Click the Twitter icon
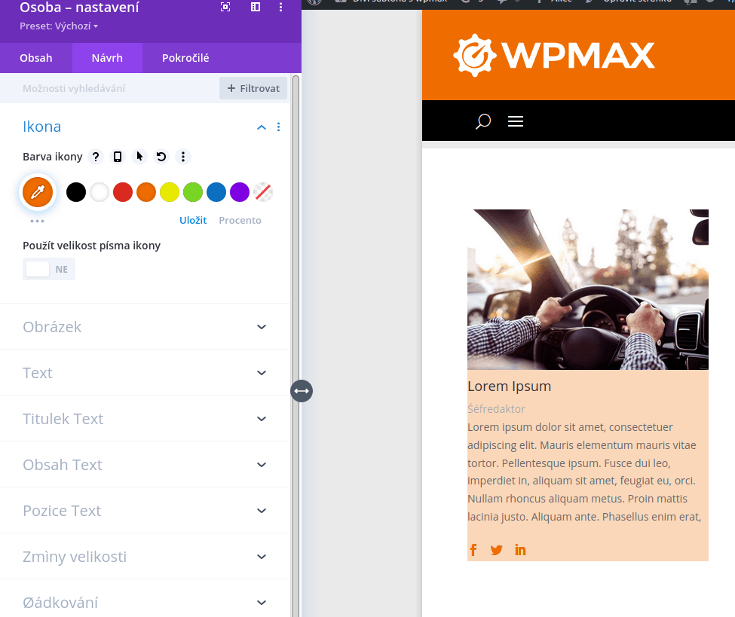This screenshot has width=735, height=617. click(496, 550)
